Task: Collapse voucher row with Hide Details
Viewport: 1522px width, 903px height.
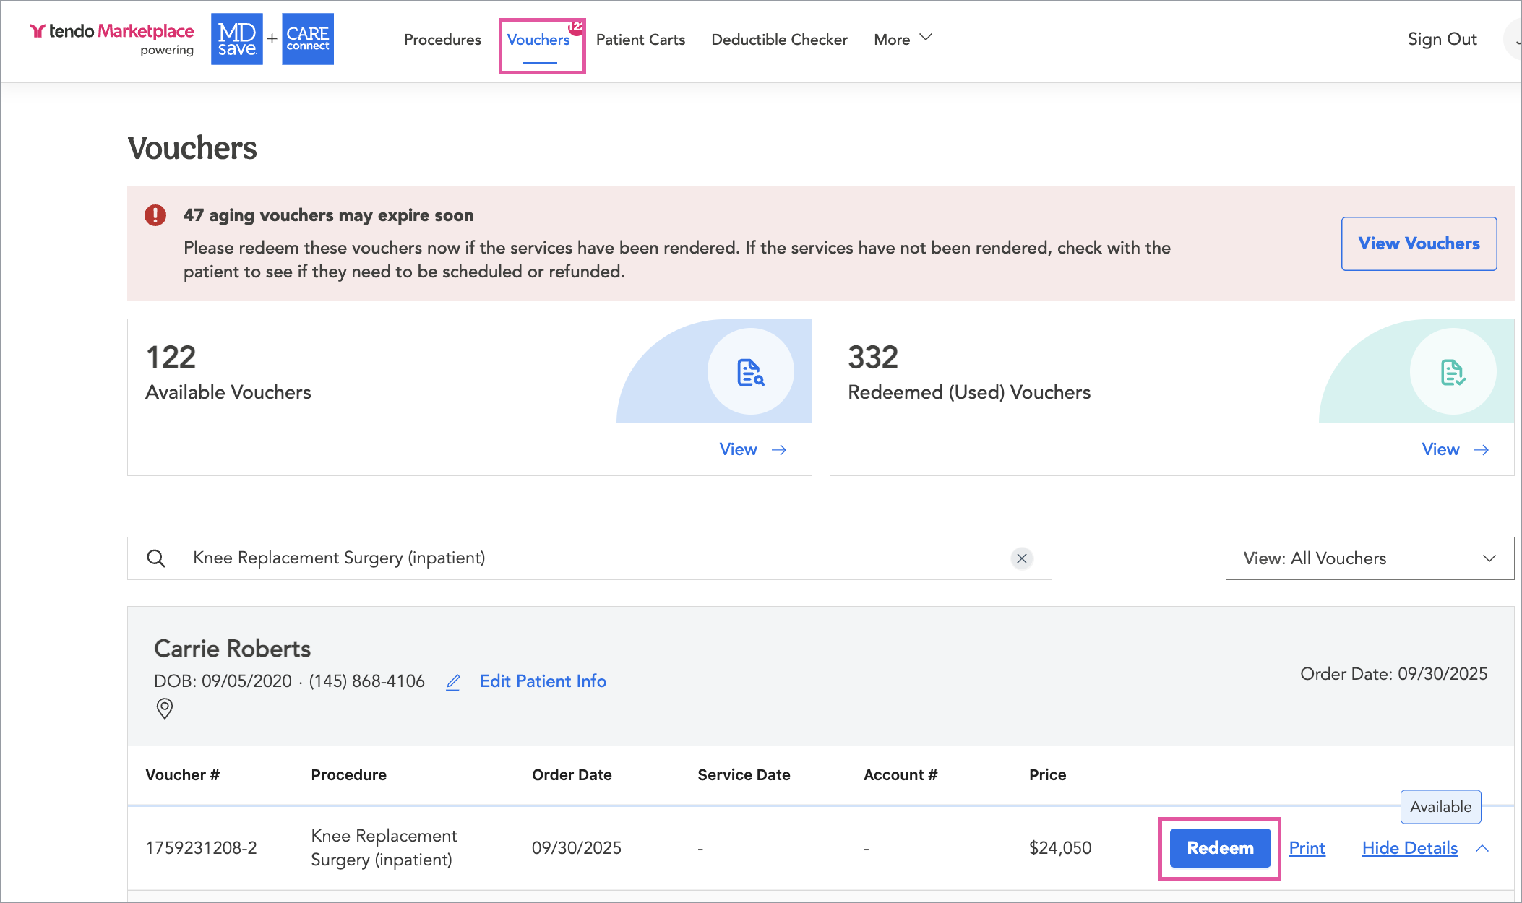Action: tap(1410, 848)
